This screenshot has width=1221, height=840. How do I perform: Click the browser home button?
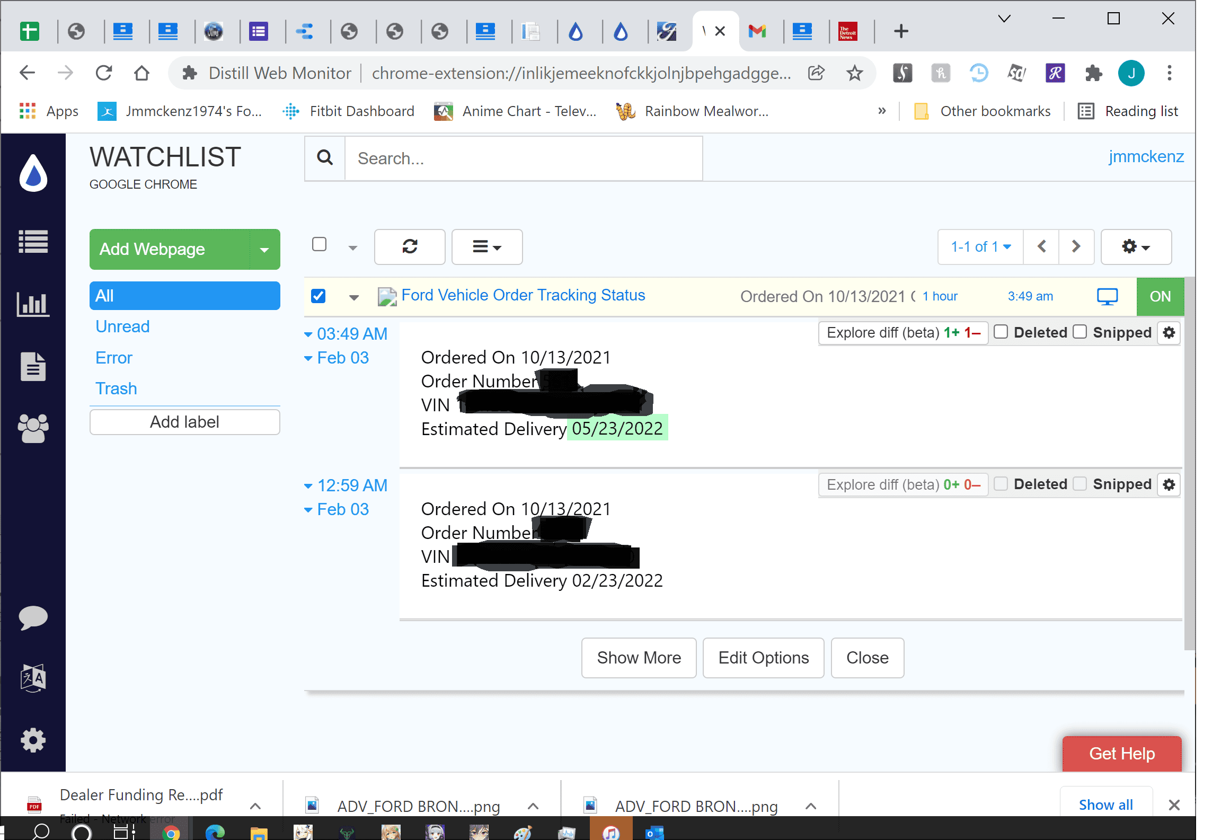click(x=141, y=73)
